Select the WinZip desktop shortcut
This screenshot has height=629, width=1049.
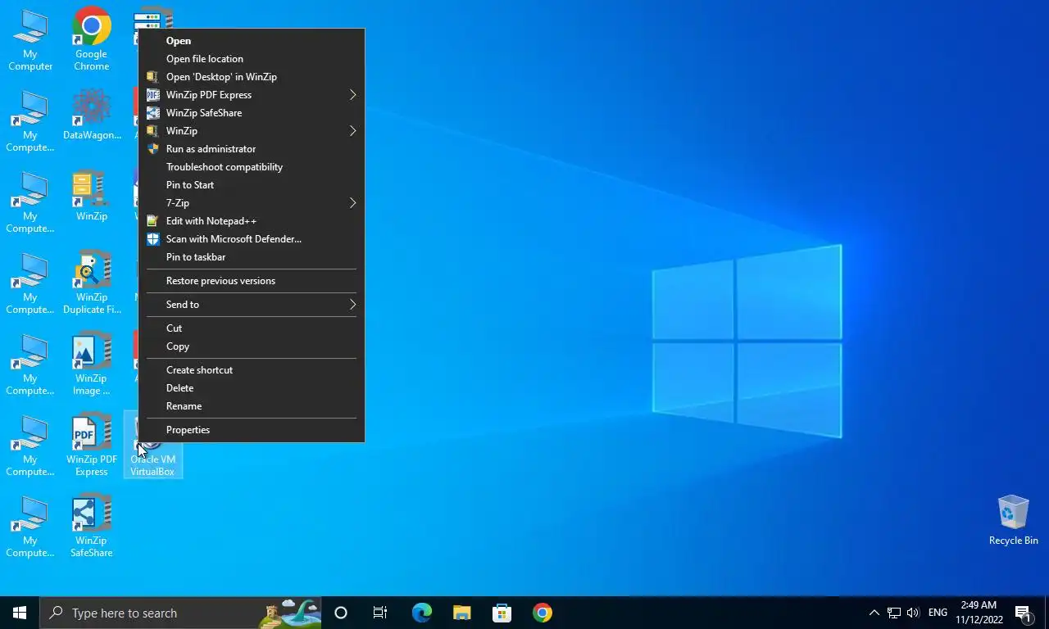[x=91, y=196]
